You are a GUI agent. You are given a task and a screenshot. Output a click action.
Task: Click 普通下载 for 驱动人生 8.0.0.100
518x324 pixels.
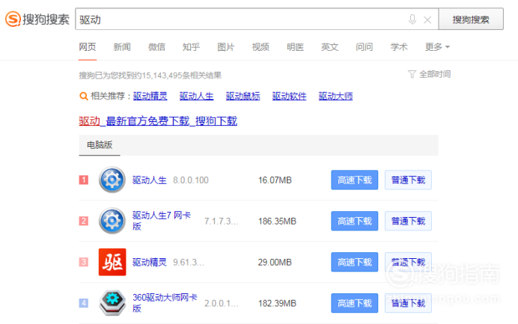point(408,180)
